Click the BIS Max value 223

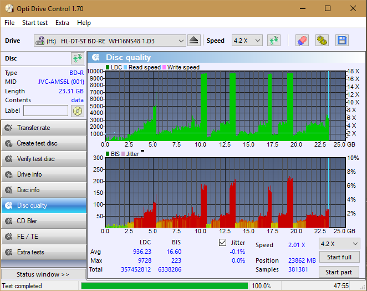tap(176, 260)
